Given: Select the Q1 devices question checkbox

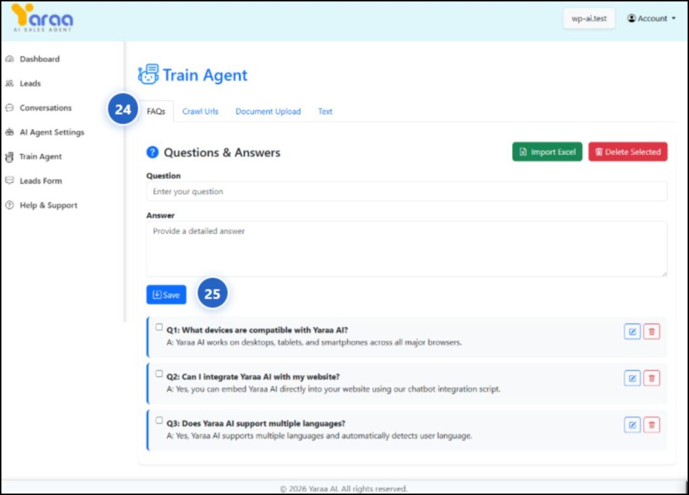Looking at the screenshot, I should pyautogui.click(x=159, y=327).
